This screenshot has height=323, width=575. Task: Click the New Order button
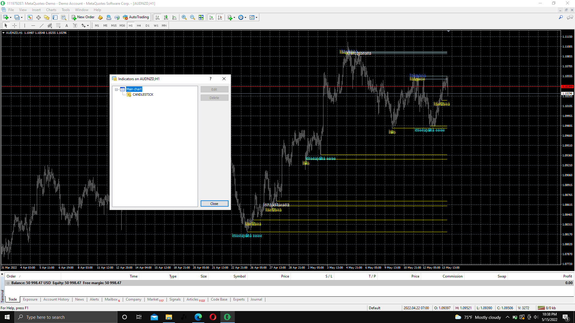(83, 17)
